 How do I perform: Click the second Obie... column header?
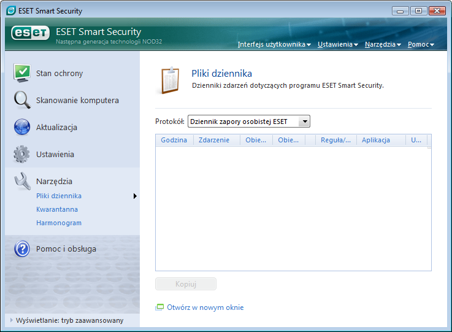[289, 140]
